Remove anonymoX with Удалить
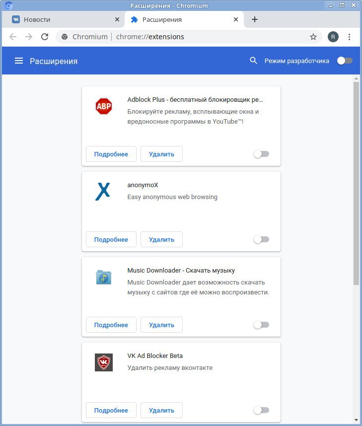362x426 pixels. (x=161, y=239)
